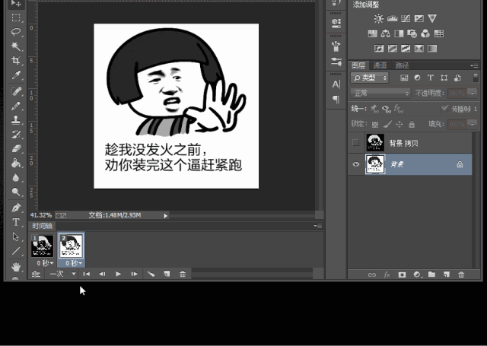Select the Rectangular Marquee tool
The height and width of the screenshot is (346, 487).
[x=16, y=17]
